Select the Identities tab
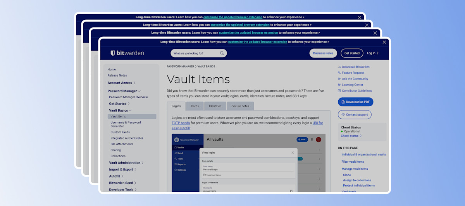The height and width of the screenshot is (206, 465). [x=215, y=106]
